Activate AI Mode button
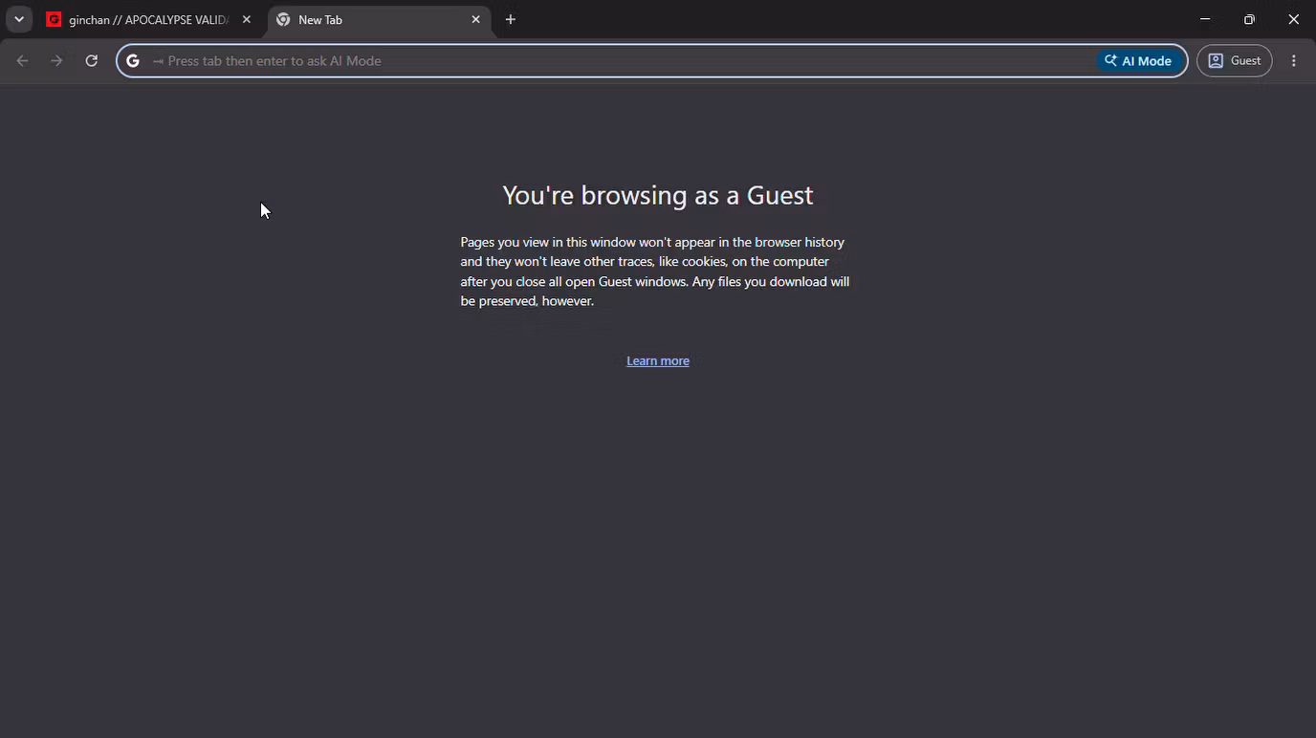This screenshot has width=1316, height=738. click(x=1138, y=60)
